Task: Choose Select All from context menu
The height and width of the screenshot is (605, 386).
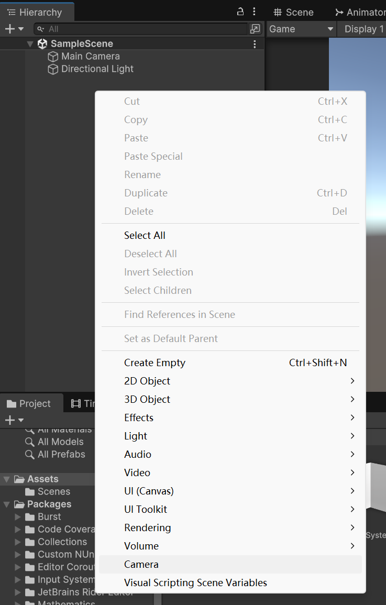Action: (x=230, y=235)
